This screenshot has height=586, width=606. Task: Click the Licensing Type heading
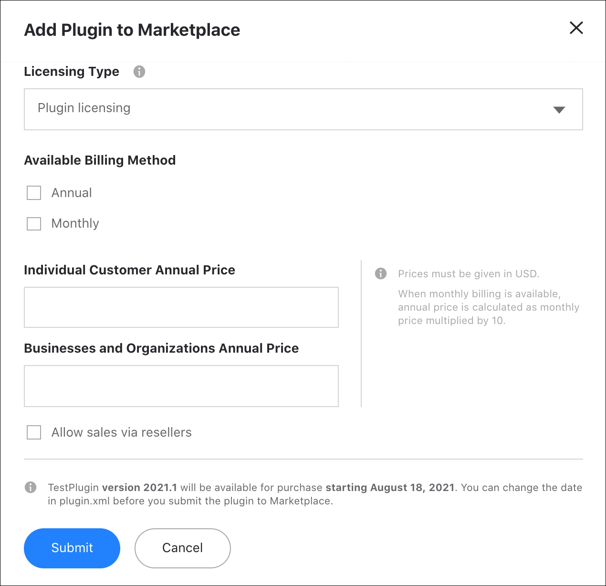[x=72, y=72]
